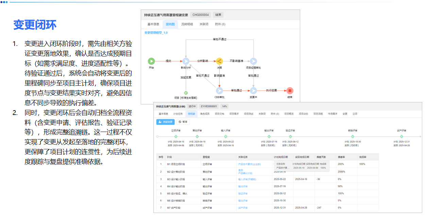
Task: Click the yellow 决策 decision node
Action: (x=219, y=61)
